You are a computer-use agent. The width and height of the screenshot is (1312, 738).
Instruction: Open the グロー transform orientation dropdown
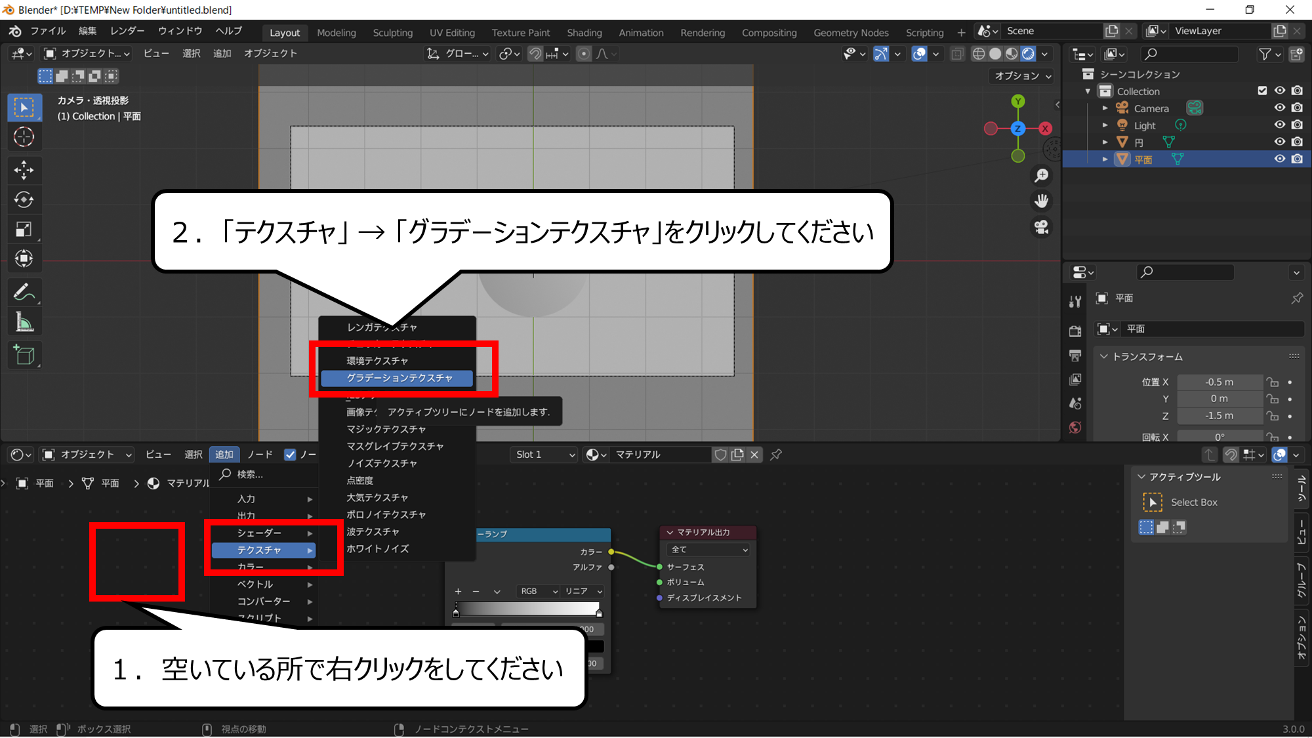point(458,54)
